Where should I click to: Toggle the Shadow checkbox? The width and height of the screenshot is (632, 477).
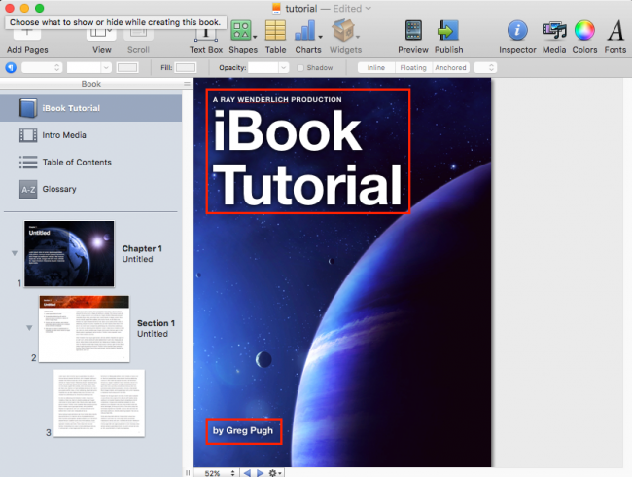point(300,68)
